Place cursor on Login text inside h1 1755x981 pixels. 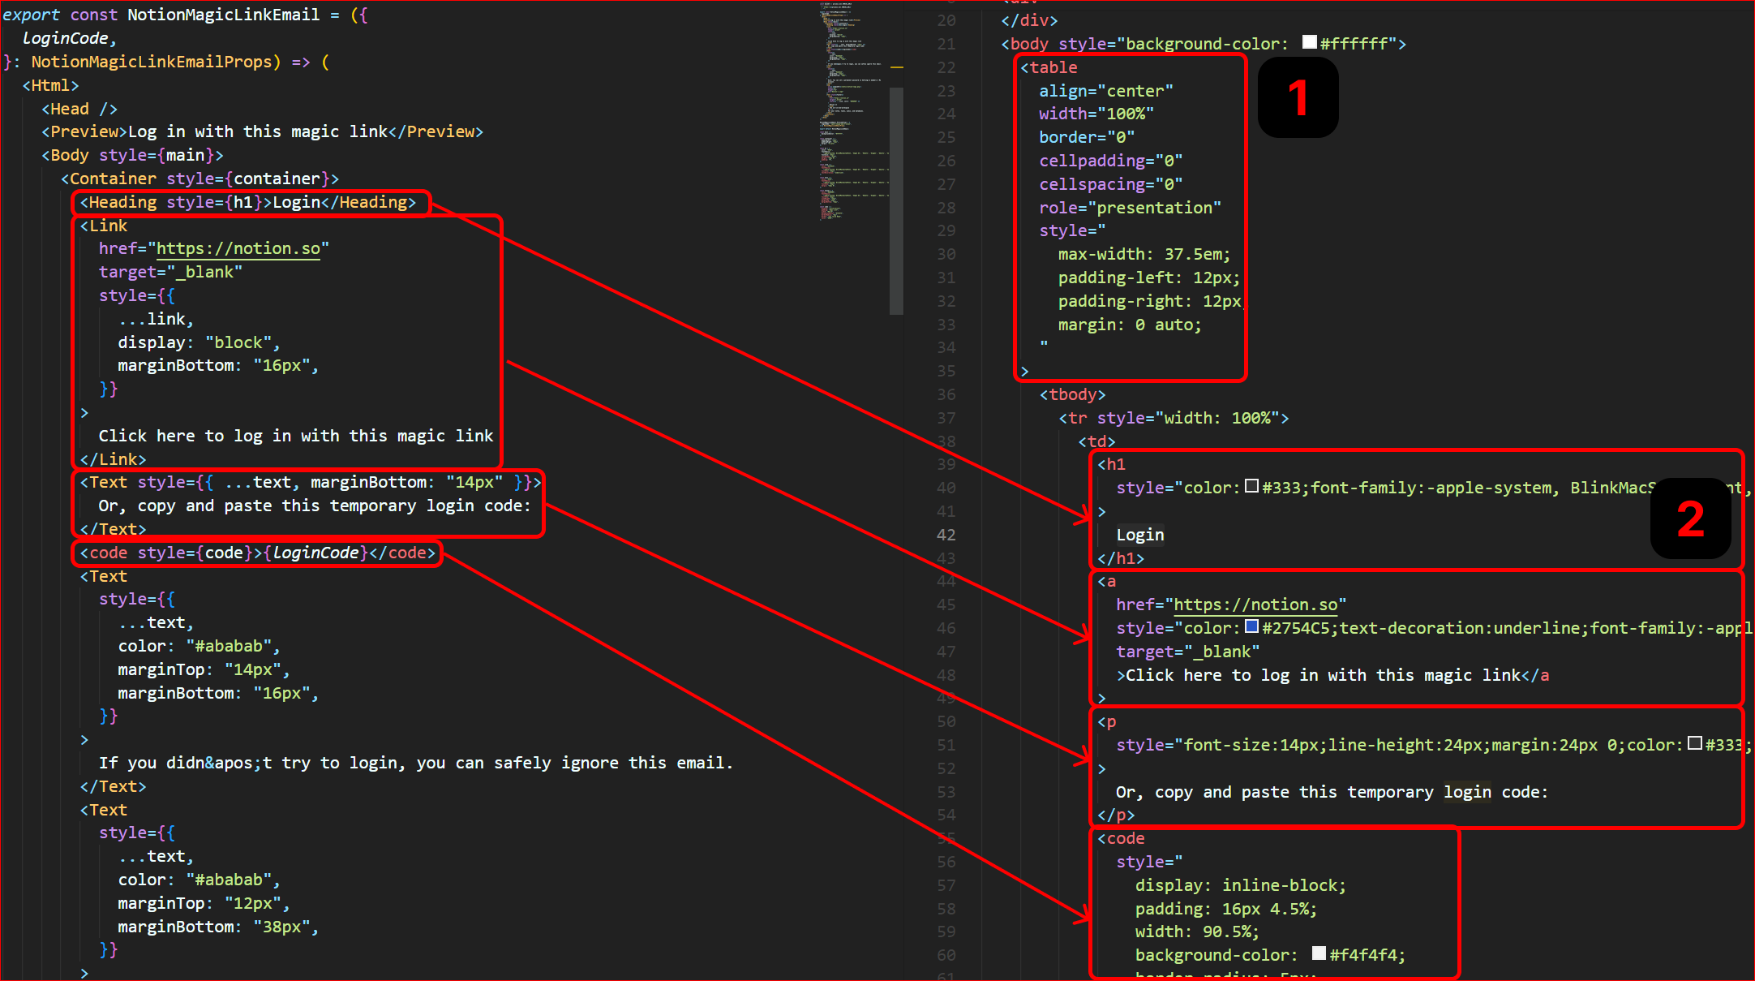point(1139,535)
